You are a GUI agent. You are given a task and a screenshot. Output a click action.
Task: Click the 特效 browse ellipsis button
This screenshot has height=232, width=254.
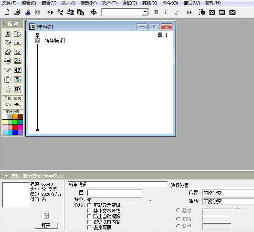pyautogui.click(x=148, y=200)
